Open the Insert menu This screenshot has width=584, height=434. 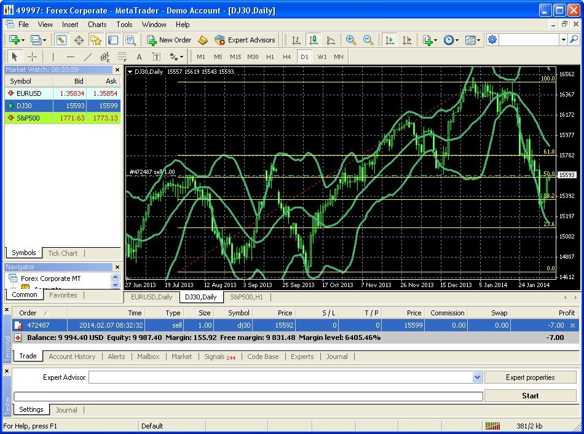click(70, 25)
